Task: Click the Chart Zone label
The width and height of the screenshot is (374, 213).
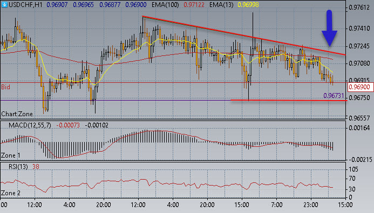Action: click(17, 114)
